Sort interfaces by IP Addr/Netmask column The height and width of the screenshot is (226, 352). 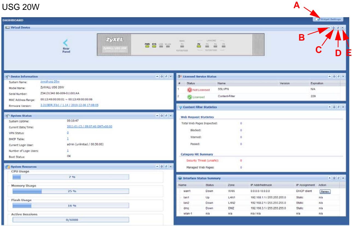272,185
